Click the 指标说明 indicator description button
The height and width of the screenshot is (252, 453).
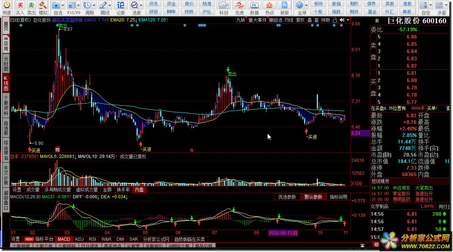click(x=339, y=197)
